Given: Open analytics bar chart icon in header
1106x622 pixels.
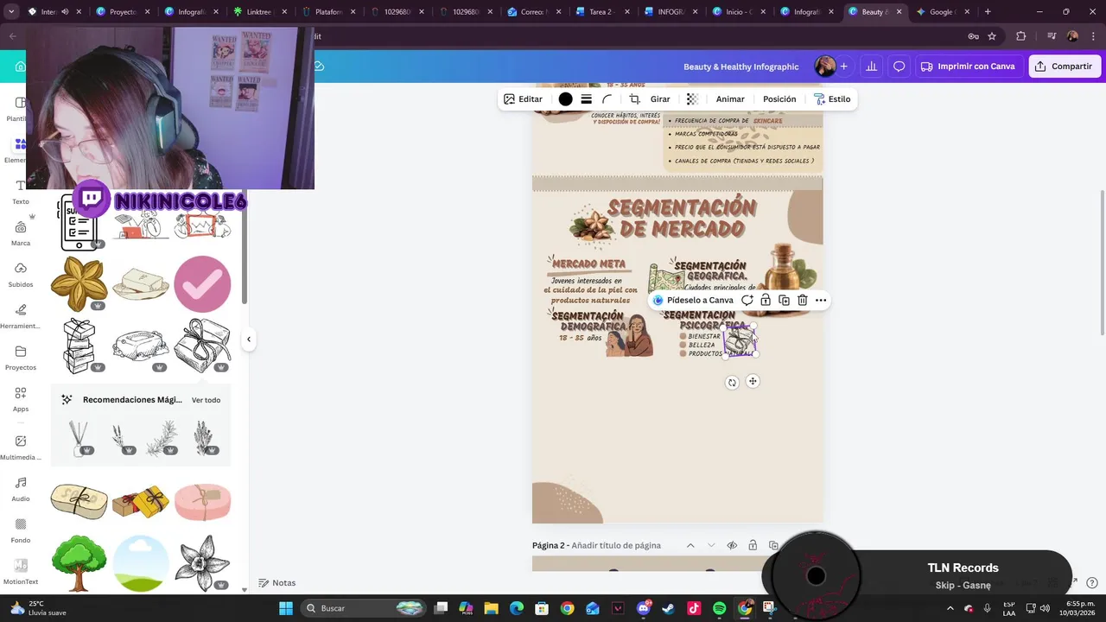Looking at the screenshot, I should 871,67.
